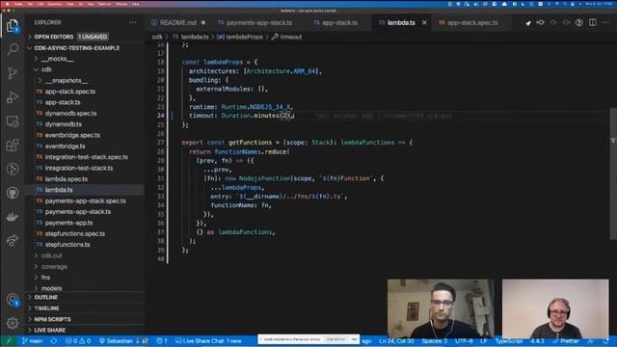Click the cdk breadcrumb
617x347 pixels.
pos(157,37)
